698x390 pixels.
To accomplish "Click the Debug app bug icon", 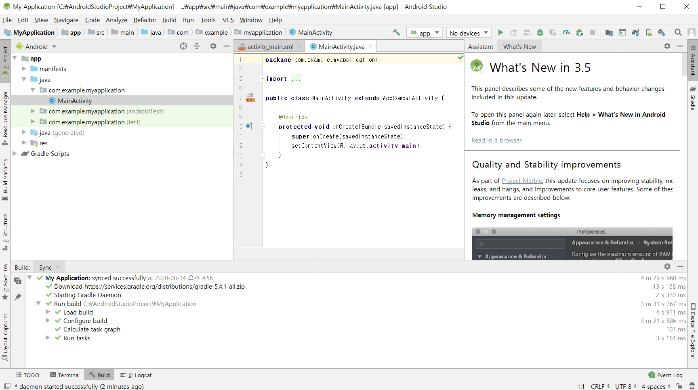I will [x=540, y=33].
